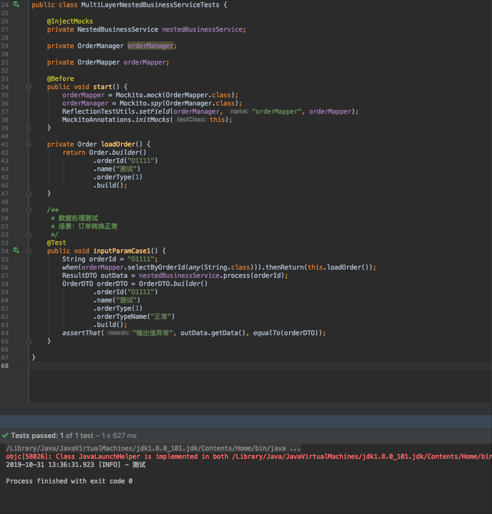Click the @Before annotation above start()
This screenshot has width=492, height=514.
pyautogui.click(x=61, y=78)
